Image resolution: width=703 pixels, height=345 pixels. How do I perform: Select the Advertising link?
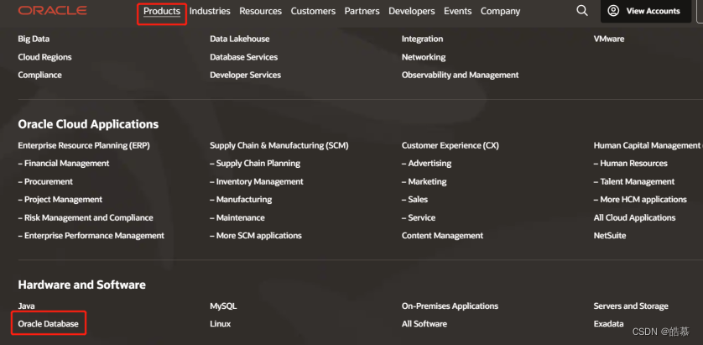pyautogui.click(x=426, y=164)
